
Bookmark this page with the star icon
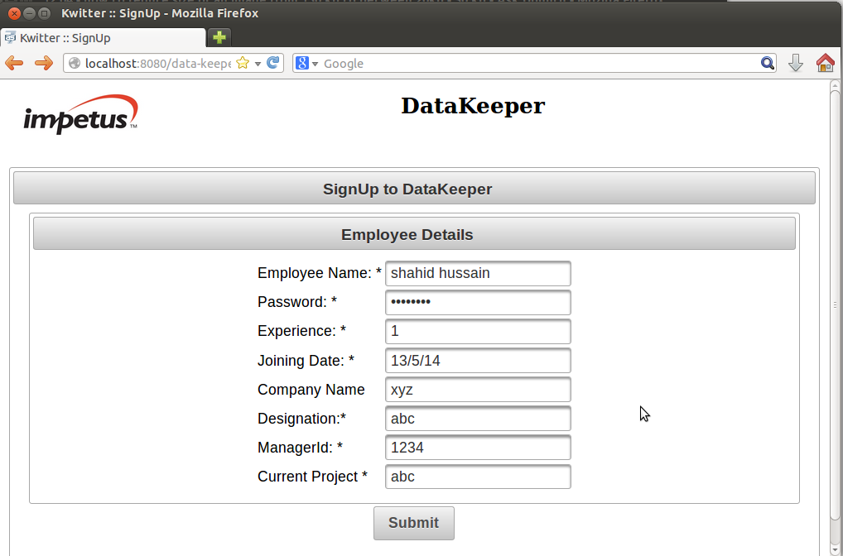243,64
